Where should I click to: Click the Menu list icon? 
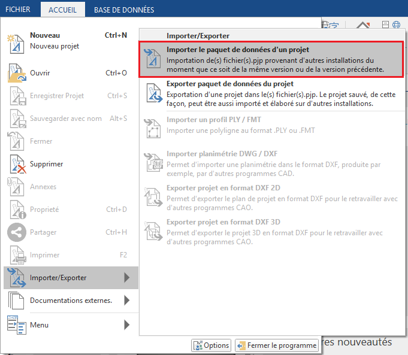(x=16, y=325)
